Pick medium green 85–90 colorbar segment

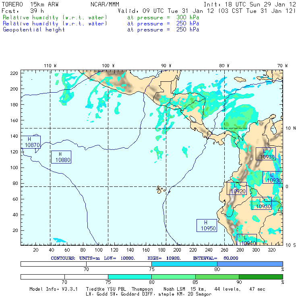coord(217,277)
